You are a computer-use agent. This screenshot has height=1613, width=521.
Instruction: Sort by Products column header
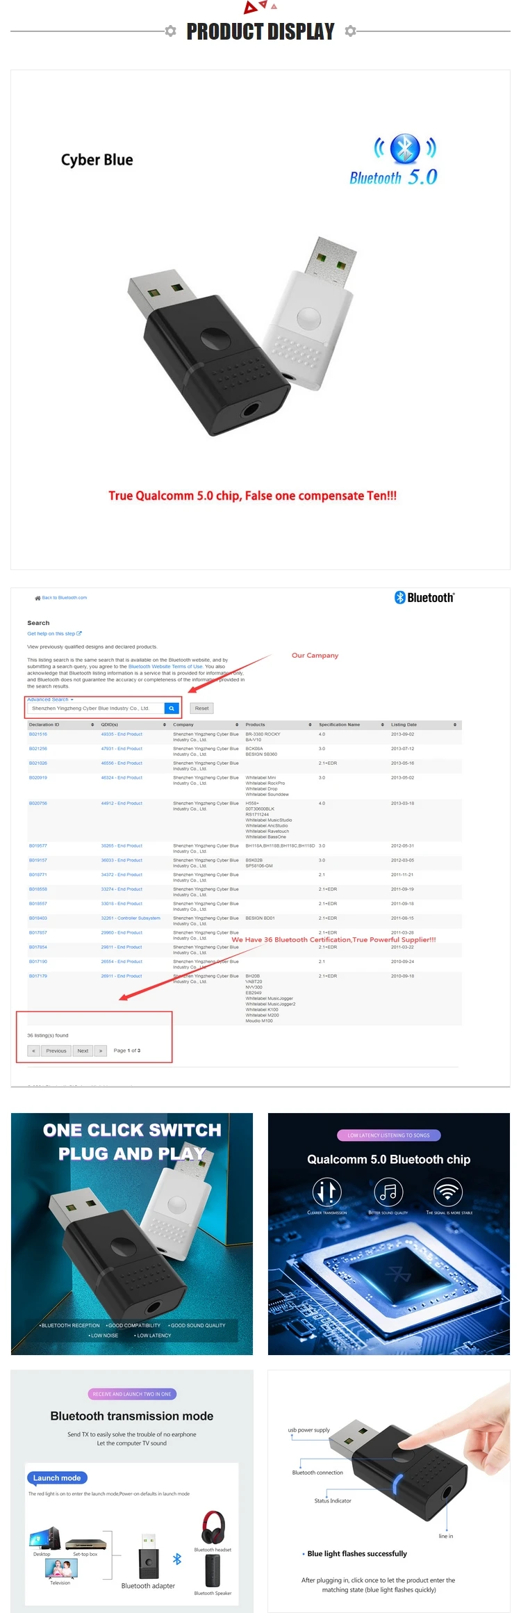(x=279, y=724)
